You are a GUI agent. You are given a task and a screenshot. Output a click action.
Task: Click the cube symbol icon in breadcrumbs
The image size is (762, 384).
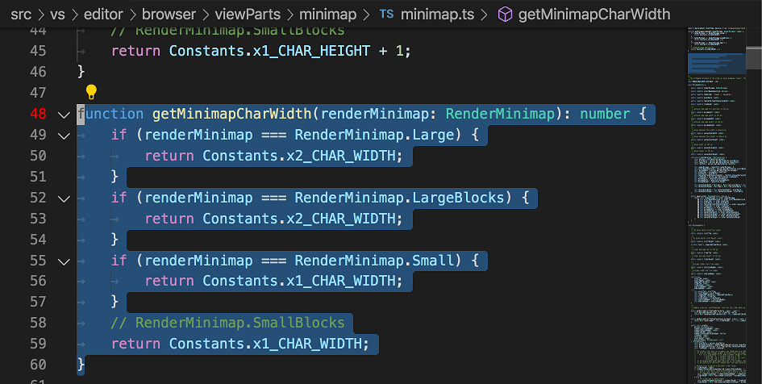pyautogui.click(x=505, y=14)
